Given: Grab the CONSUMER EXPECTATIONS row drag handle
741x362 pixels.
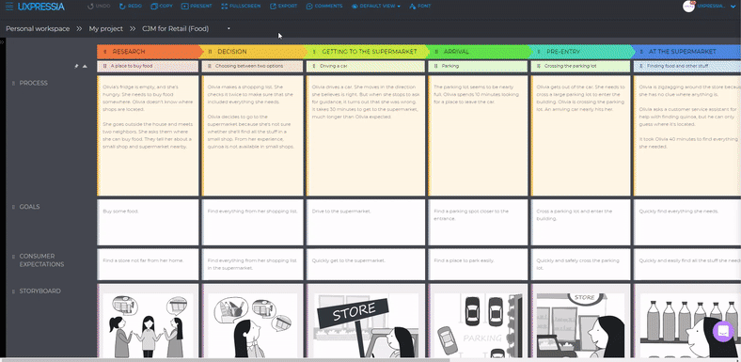Looking at the screenshot, I should tap(13, 256).
